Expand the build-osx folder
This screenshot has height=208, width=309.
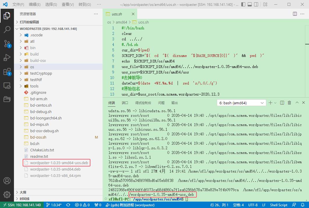[38, 60]
